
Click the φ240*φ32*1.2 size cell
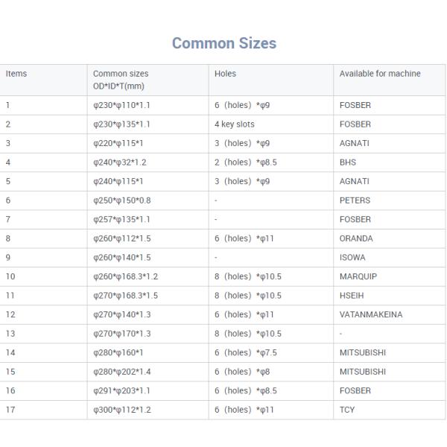[x=121, y=162]
